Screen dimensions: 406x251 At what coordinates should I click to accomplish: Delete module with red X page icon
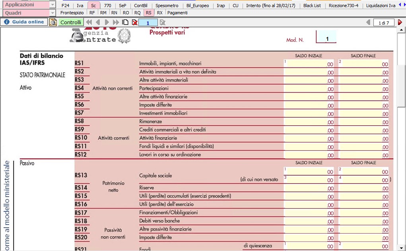point(135,23)
